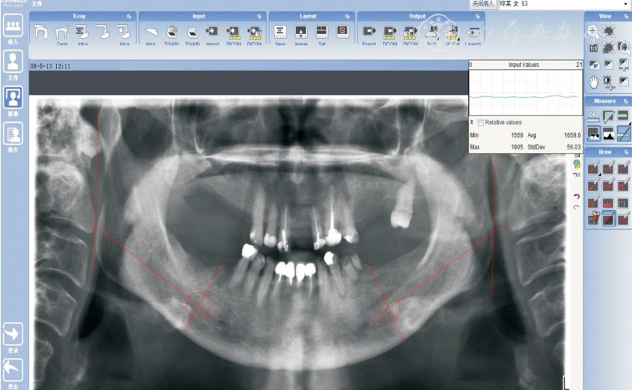Select the brightness contrast adjustment tool
The height and width of the screenshot is (390, 632).
coord(609,81)
